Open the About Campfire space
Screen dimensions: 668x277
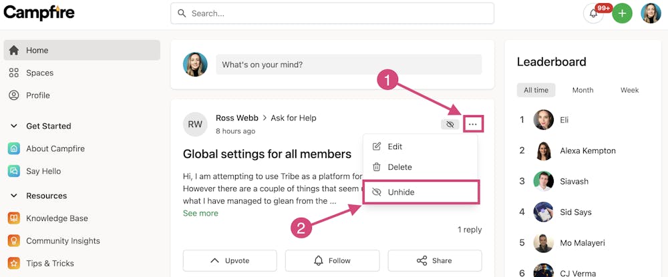(55, 148)
